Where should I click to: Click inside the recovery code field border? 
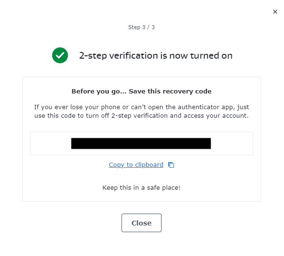(x=142, y=143)
